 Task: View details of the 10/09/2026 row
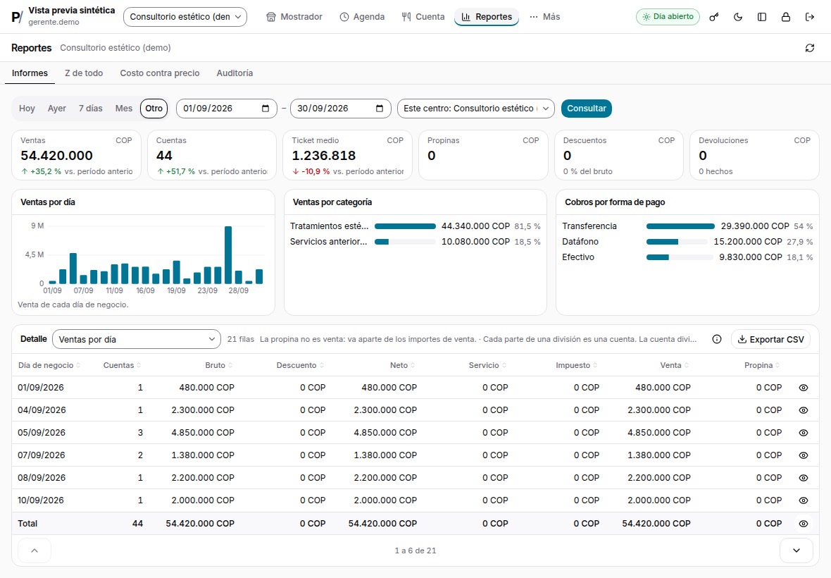point(803,500)
